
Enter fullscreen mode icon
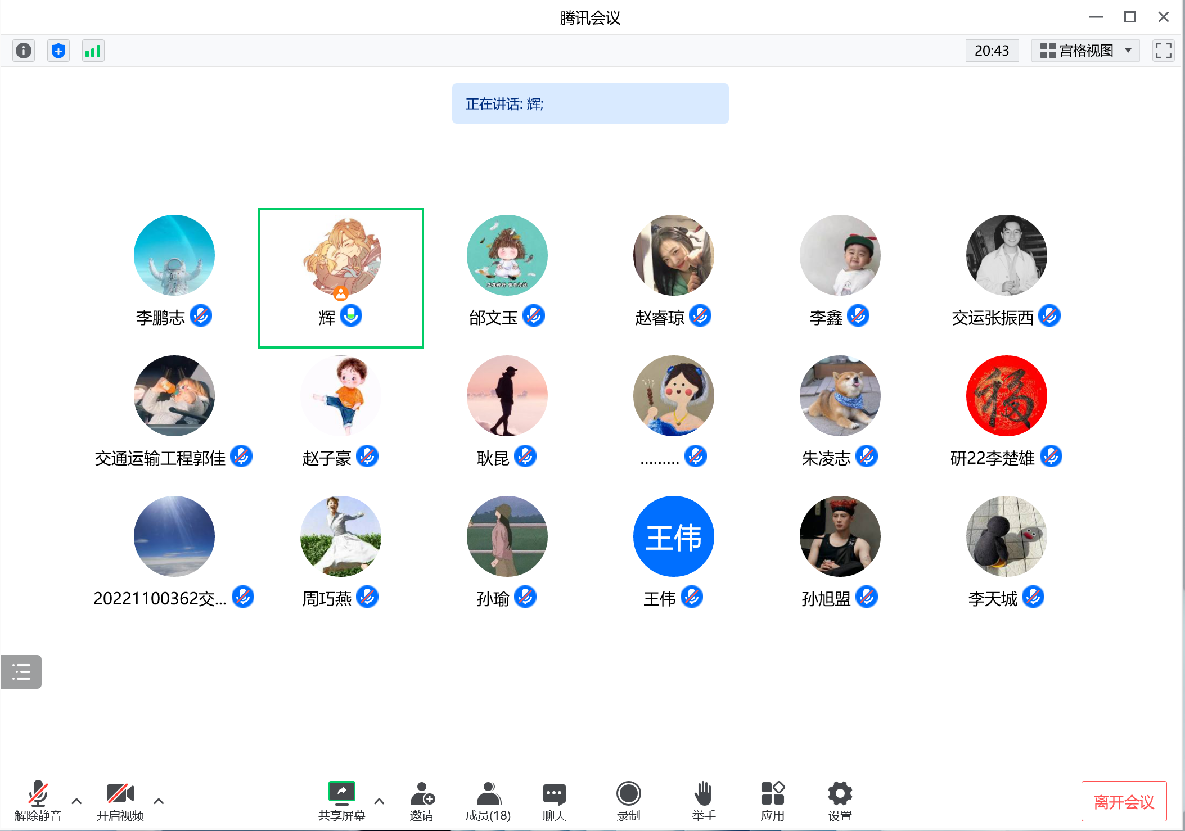[x=1163, y=51]
